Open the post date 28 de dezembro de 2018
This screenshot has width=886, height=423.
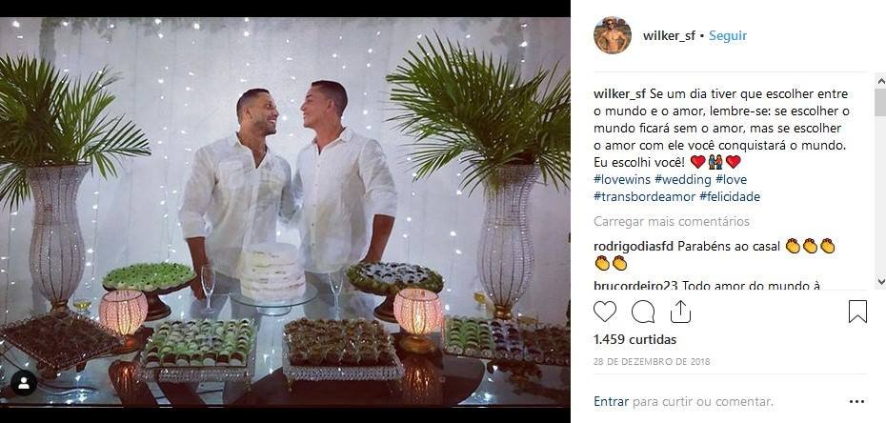[x=652, y=361]
